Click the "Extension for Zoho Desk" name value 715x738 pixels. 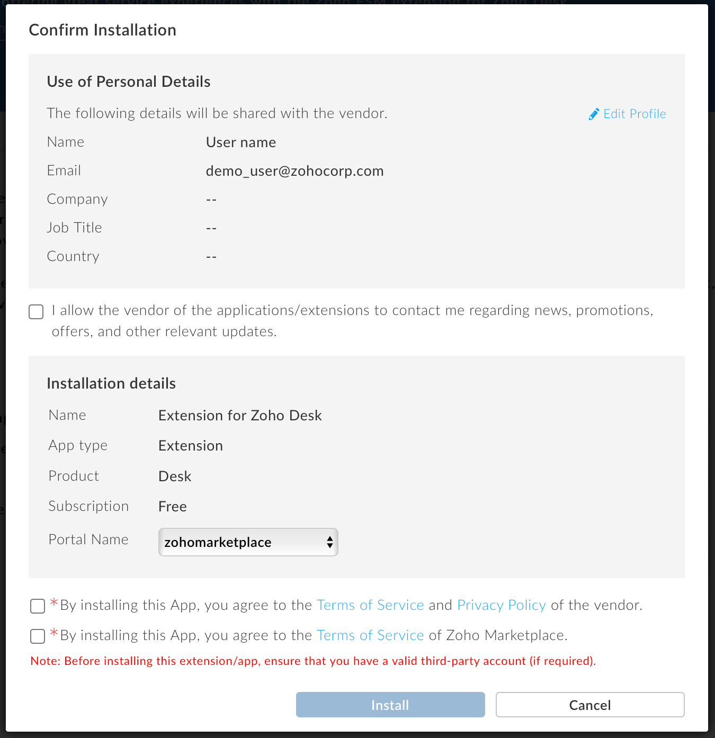click(240, 416)
